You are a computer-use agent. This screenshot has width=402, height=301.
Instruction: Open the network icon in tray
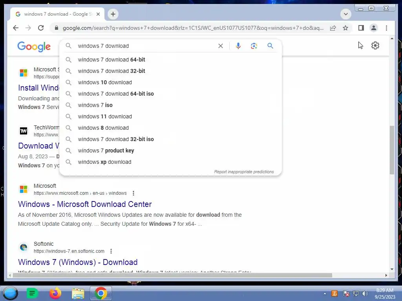coord(356,294)
